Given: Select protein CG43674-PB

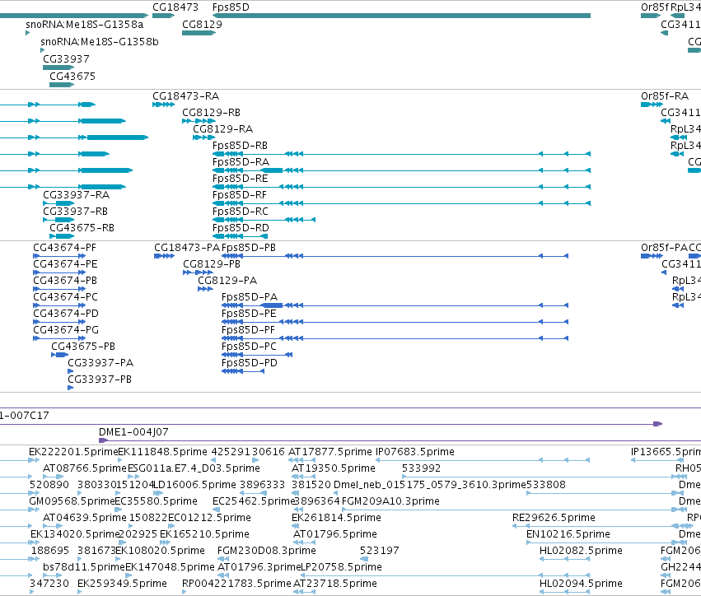Looking at the screenshot, I should click(59, 289).
